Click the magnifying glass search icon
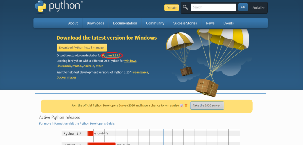303x145 pixels. [x=186, y=7]
